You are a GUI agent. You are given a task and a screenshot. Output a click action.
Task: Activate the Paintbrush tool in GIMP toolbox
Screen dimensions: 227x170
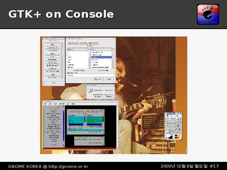[170, 129]
